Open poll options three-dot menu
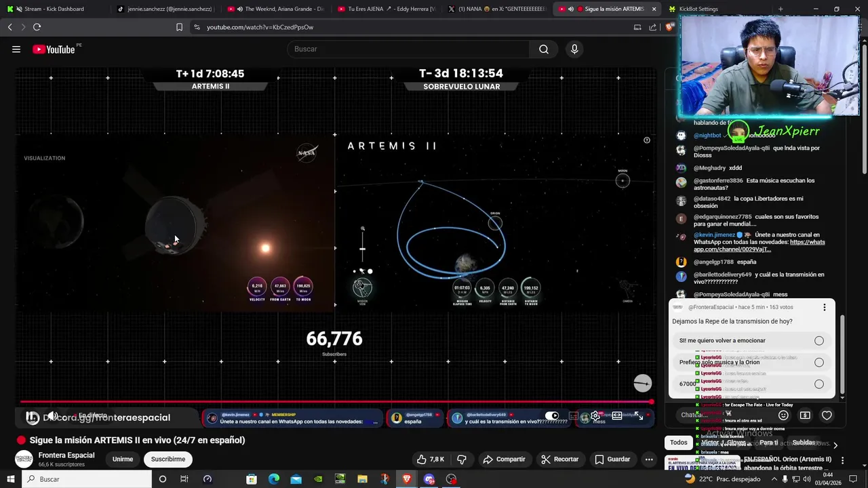868x488 pixels. coord(825,307)
